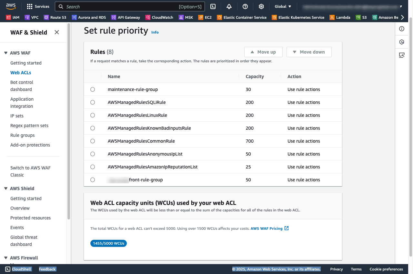
Task: Open IAM bookmark shortcut
Action: [13, 17]
